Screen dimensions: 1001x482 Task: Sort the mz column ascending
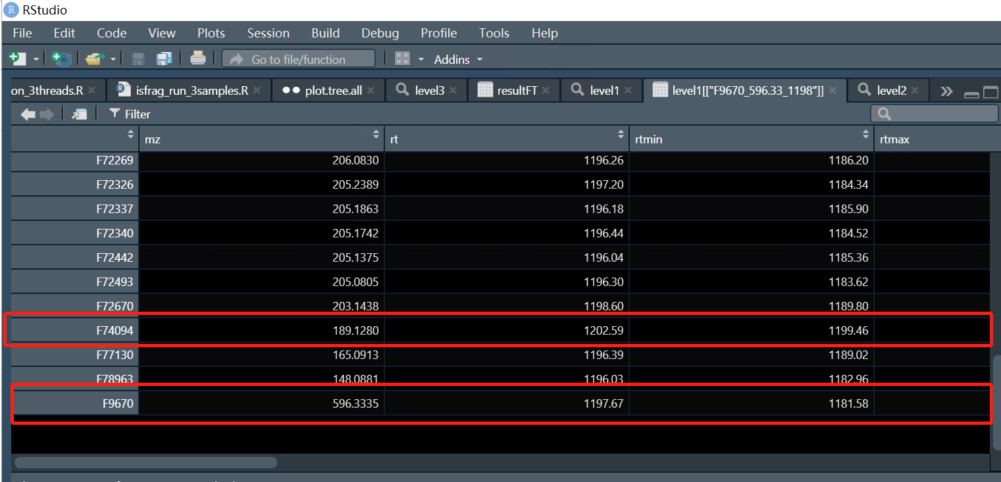(375, 134)
